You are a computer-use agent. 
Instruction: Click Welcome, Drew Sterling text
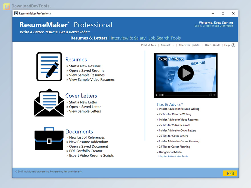216,22
